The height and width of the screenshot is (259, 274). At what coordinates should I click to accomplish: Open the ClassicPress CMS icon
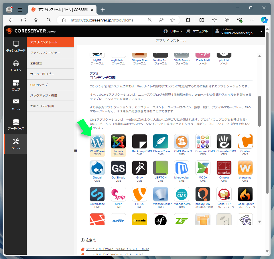161,142
